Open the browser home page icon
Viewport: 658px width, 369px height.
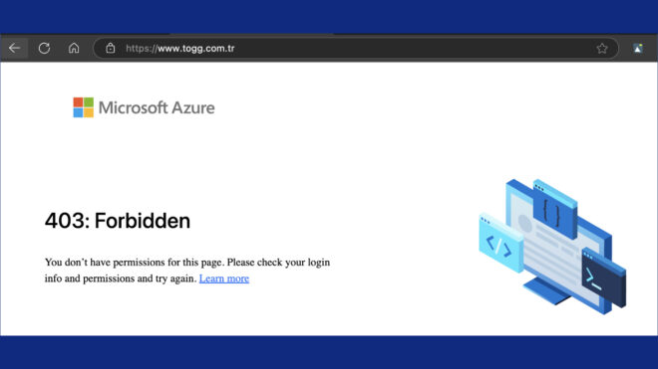coord(74,48)
